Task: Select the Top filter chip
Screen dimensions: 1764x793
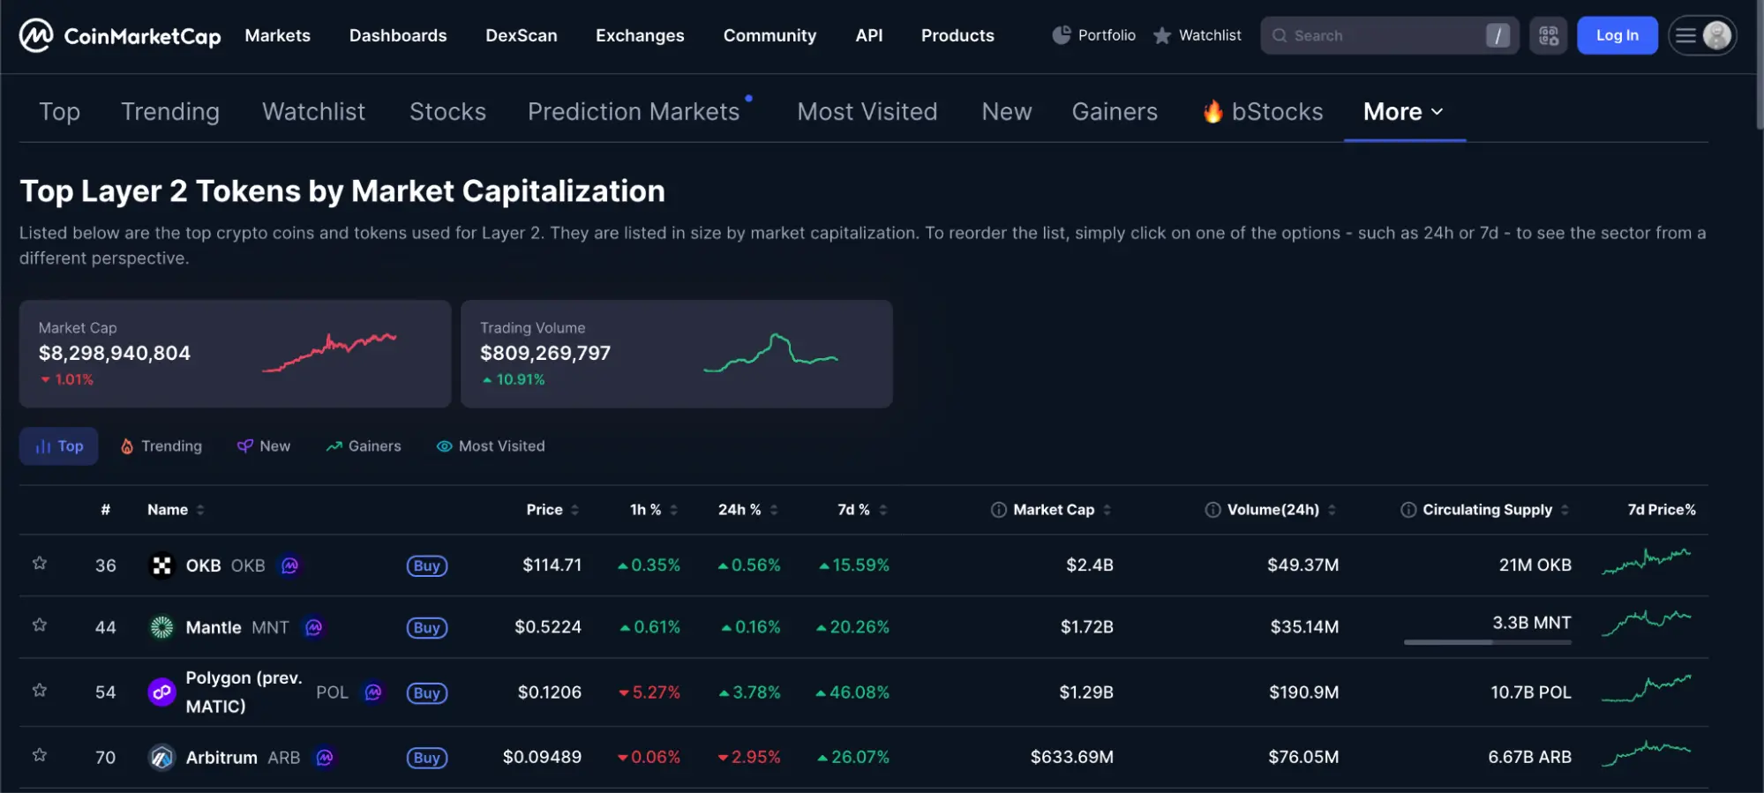Action: [x=58, y=446]
